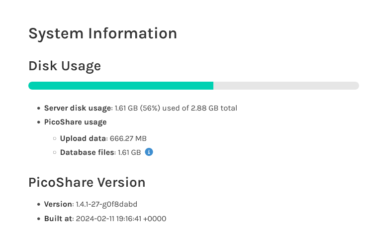Click the blue info icon beside Database files
The image size is (376, 248).
click(149, 152)
